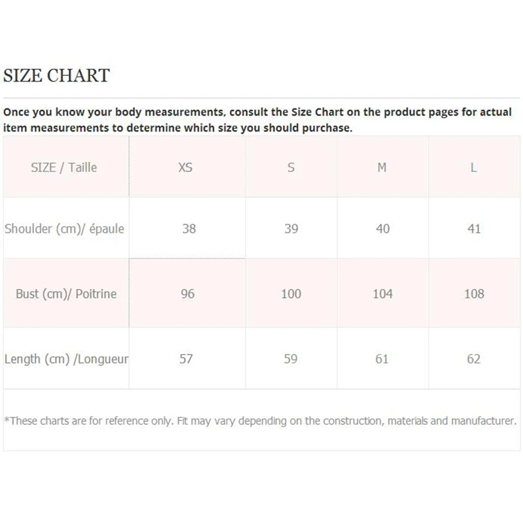The width and height of the screenshot is (523, 523).
Task: Click the bust value 108 cell
Action: coord(474,294)
